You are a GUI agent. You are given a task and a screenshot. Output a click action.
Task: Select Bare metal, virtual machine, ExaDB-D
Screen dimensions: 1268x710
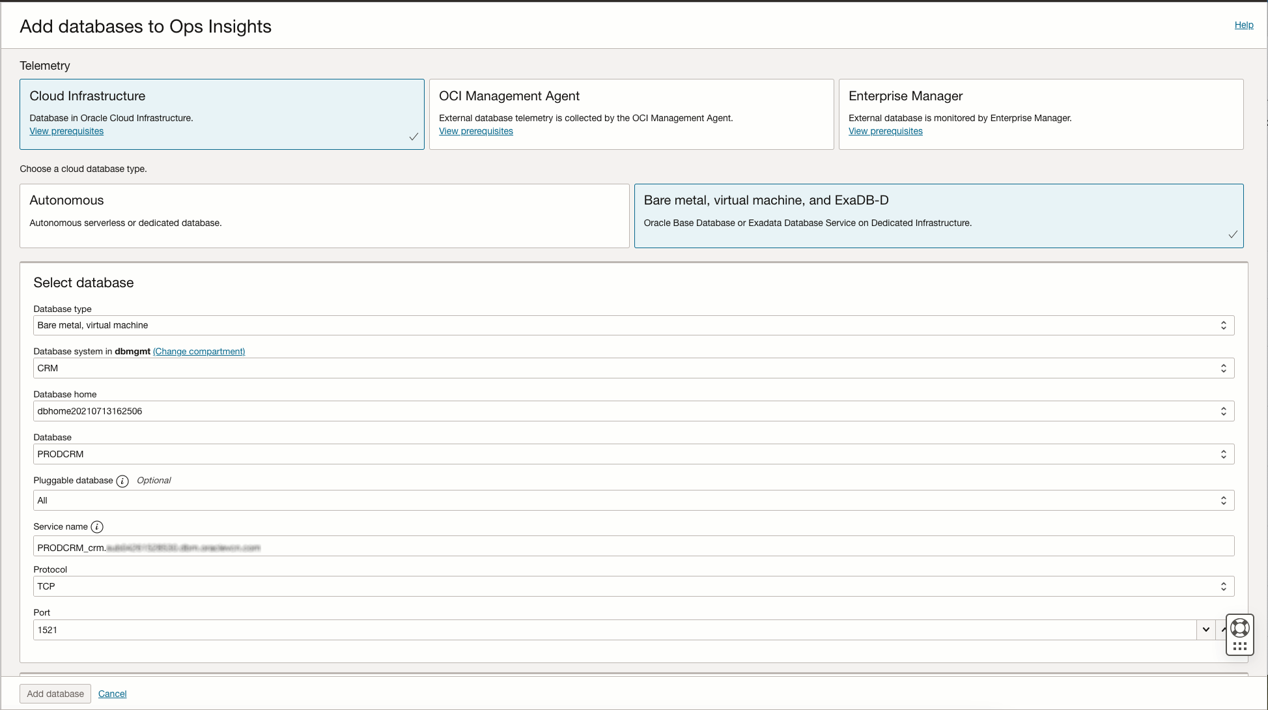(939, 215)
